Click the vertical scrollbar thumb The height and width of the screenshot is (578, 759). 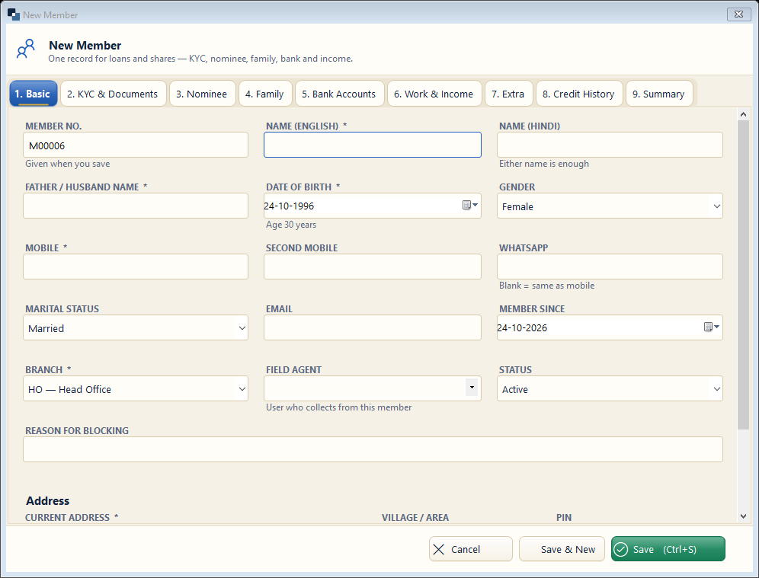coord(743,275)
